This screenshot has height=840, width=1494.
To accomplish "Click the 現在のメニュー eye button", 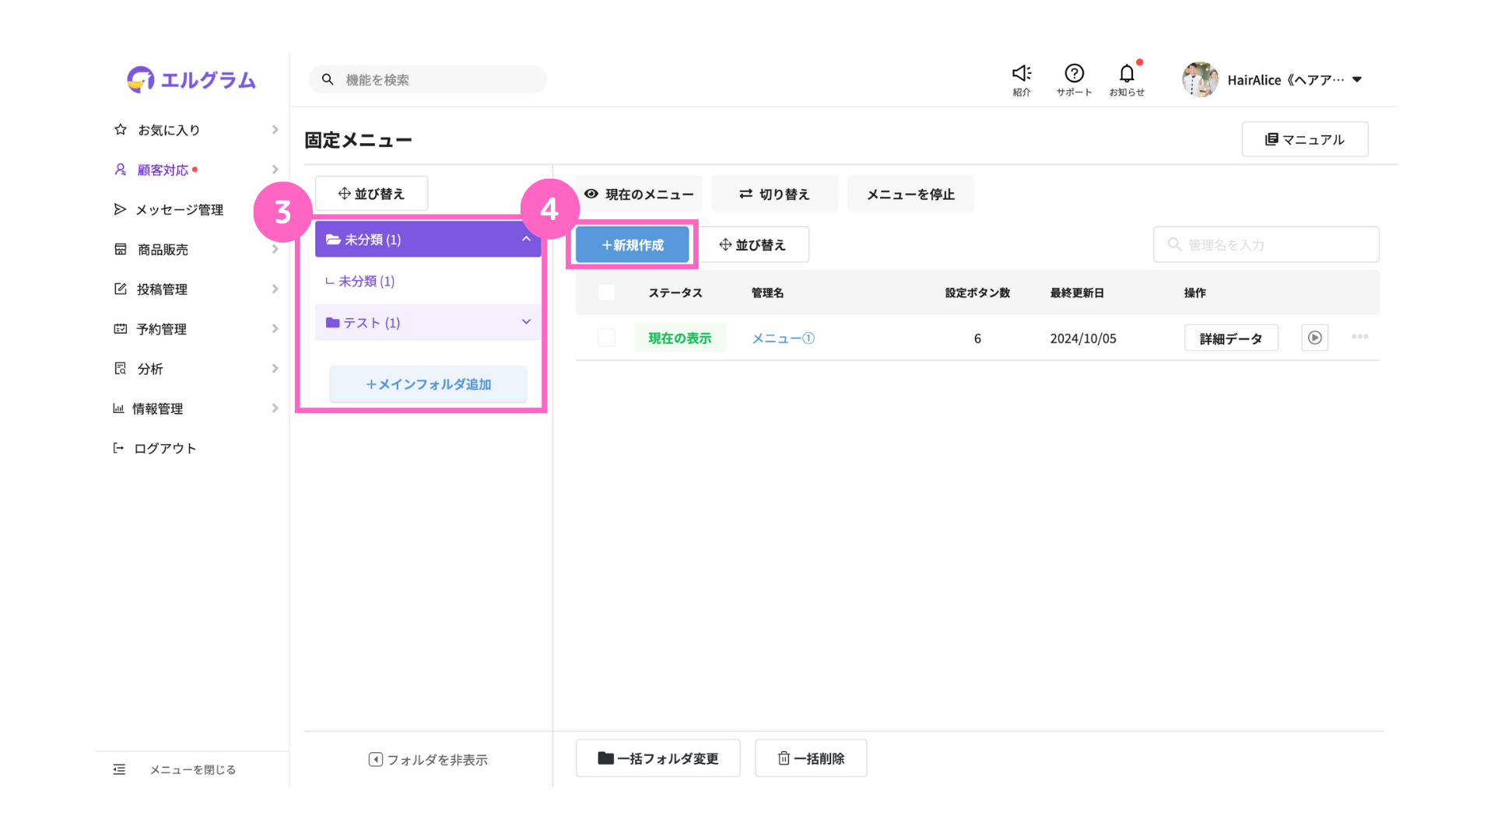I will (x=639, y=194).
